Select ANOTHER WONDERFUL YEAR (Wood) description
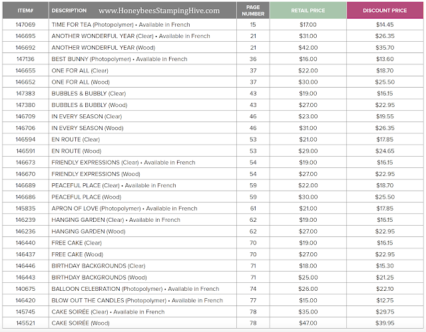This screenshot has width=426, height=332. (x=103, y=48)
